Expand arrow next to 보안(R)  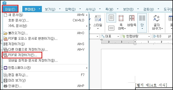point(138,9)
